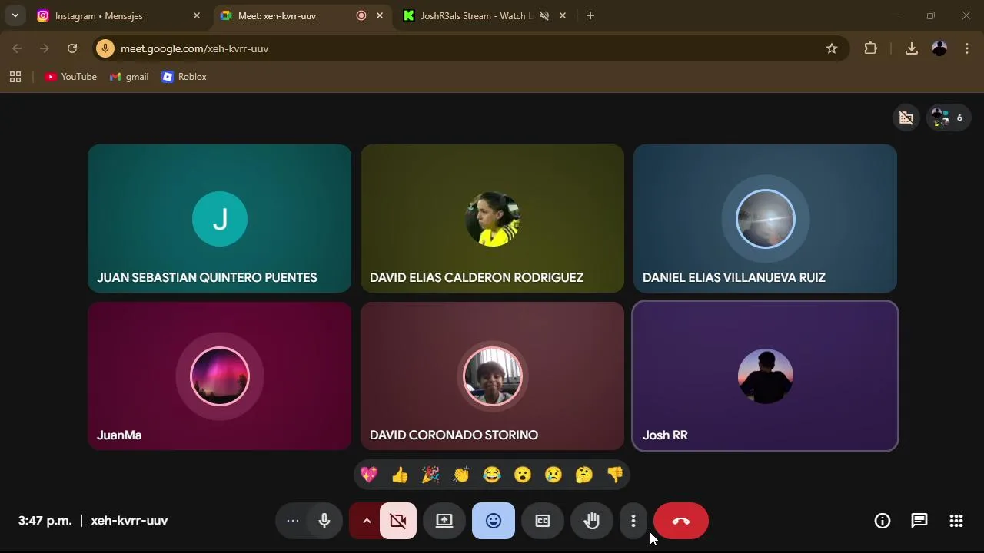Open the apps grid in bookmarks bar
This screenshot has height=553, width=984.
click(x=15, y=77)
